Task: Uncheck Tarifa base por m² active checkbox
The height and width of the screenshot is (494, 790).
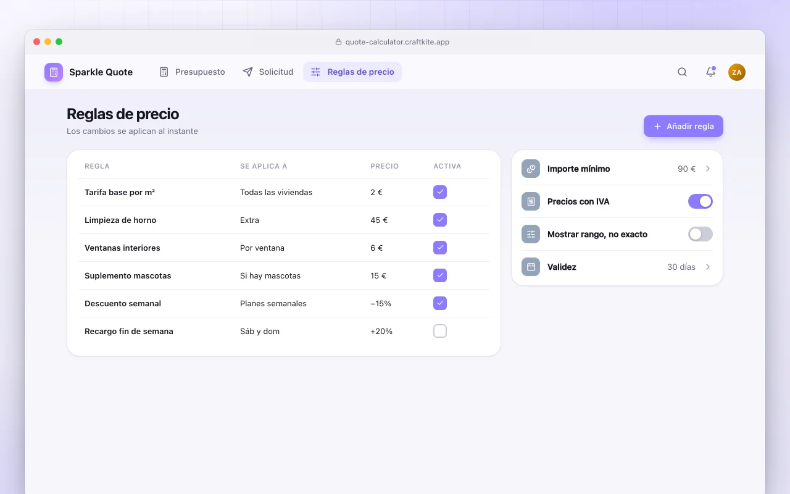Action: tap(440, 192)
